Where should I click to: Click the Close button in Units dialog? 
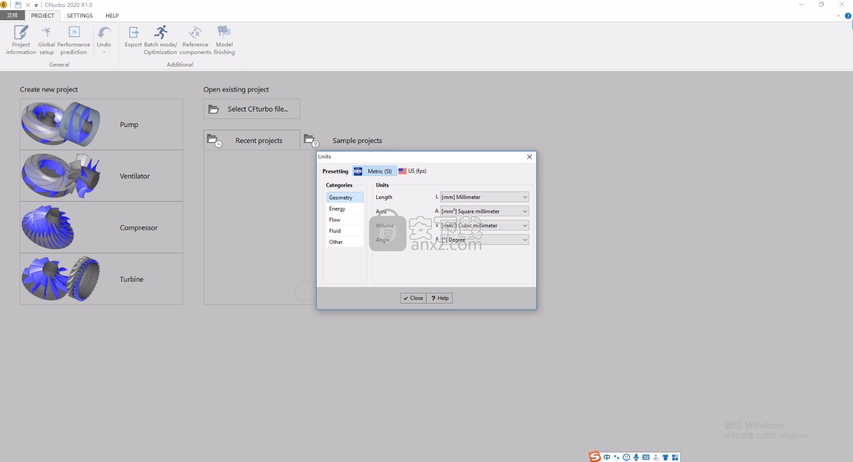(x=413, y=298)
